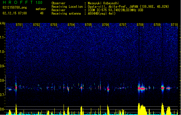Click the 0709 time marker
The image size is (181, 115).
tap(157, 25)
